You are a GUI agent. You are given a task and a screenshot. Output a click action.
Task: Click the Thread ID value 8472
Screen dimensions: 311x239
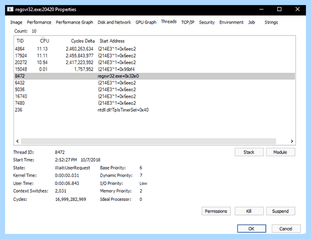(60, 152)
